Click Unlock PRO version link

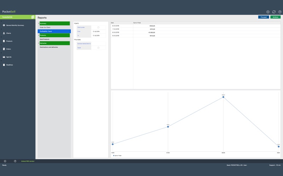[28, 161]
